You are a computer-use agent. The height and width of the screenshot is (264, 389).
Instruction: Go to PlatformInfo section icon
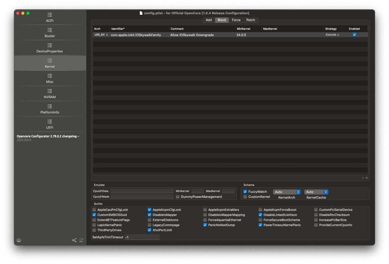point(50,106)
